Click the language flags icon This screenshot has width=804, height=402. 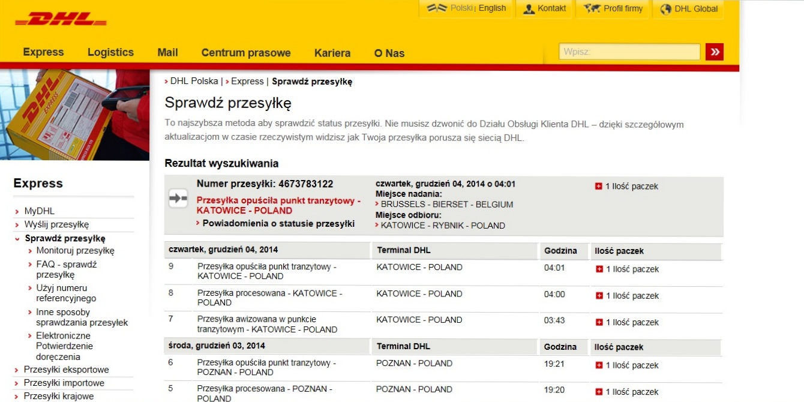coord(437,8)
